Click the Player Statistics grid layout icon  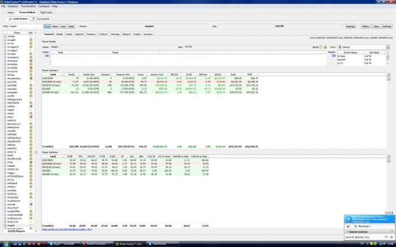(389, 161)
